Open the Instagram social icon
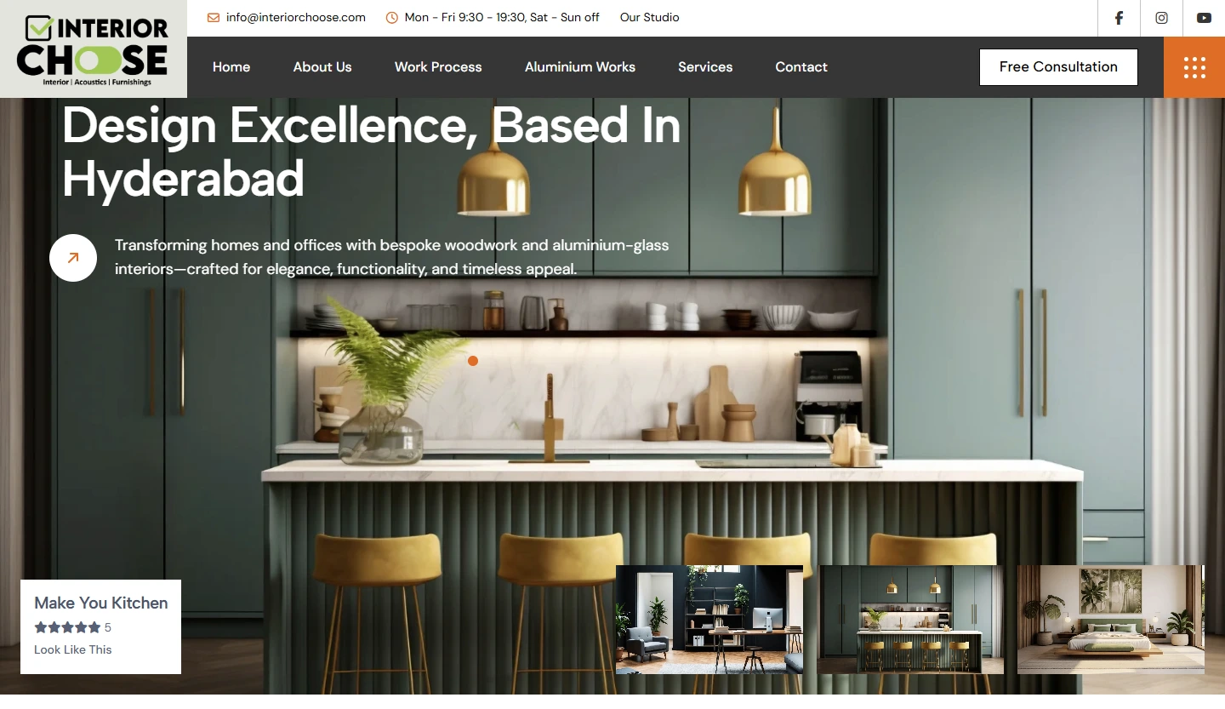Viewport: 1225px width, 709px height. [1161, 18]
